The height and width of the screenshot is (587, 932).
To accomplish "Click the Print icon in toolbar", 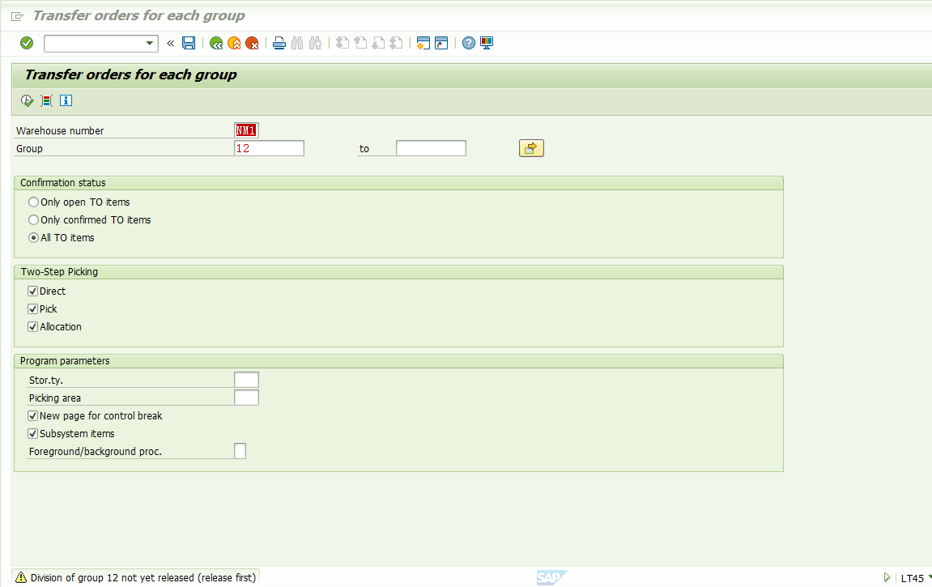I will point(279,43).
